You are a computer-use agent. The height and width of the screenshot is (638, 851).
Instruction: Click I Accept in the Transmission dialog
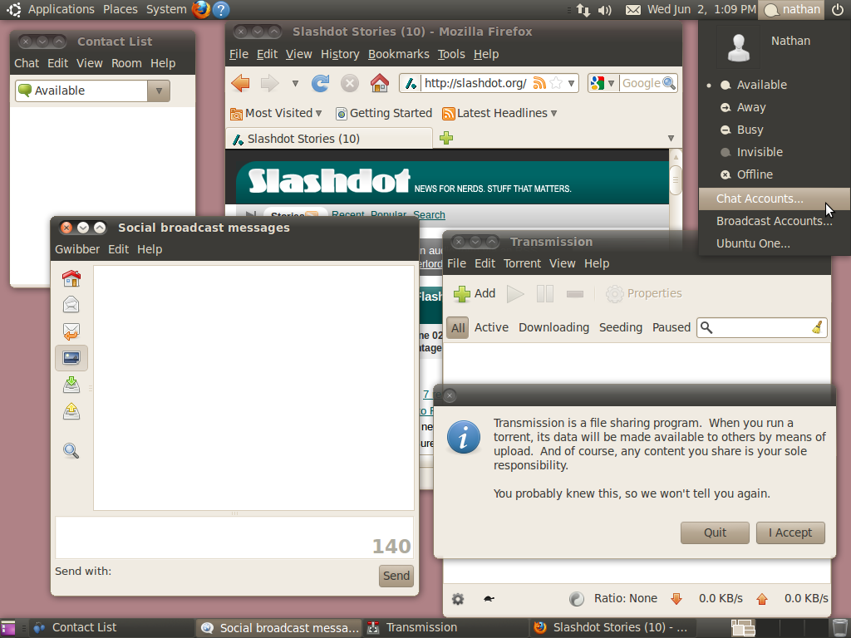[x=790, y=532]
